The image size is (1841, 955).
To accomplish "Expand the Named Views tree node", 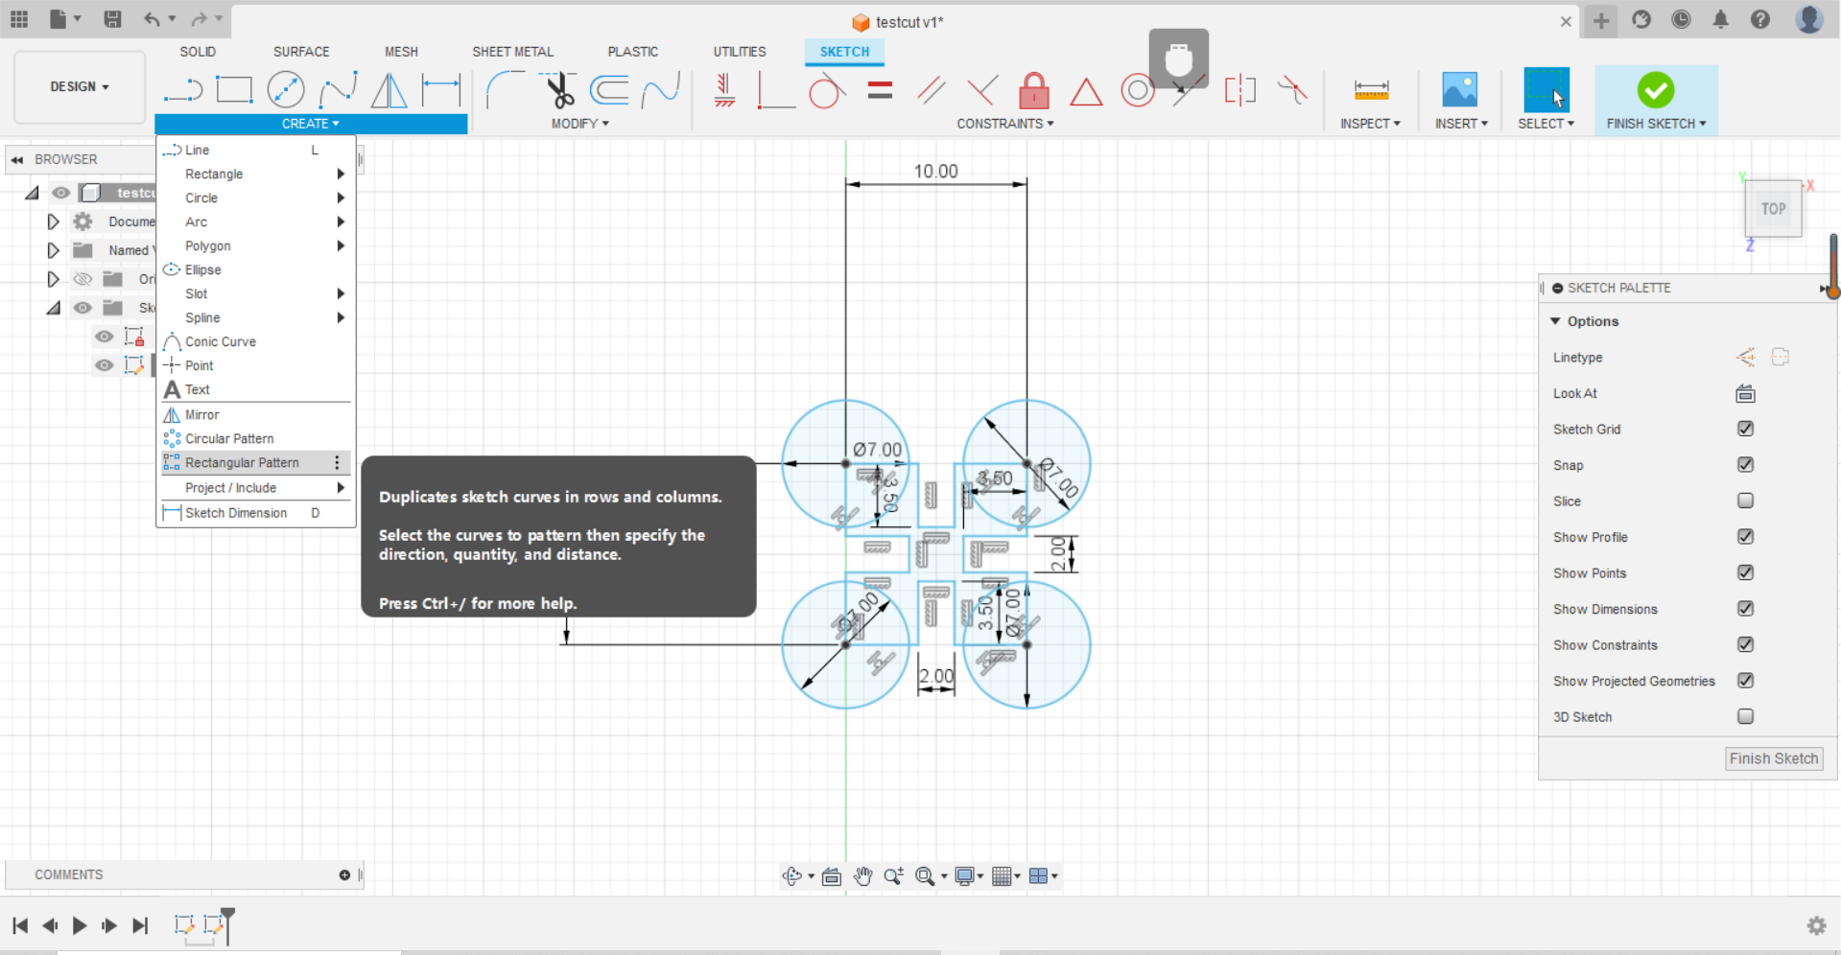I will coord(54,250).
